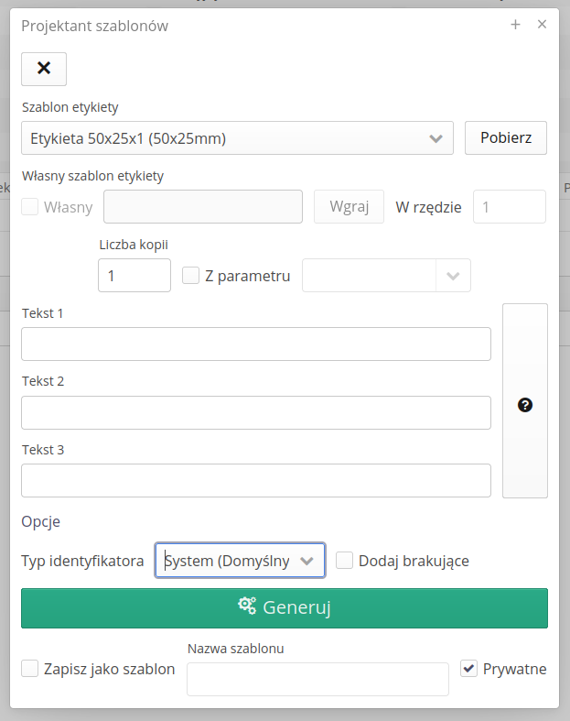Open the Z parametru parameter dropdown
The image size is (570, 721).
pyautogui.click(x=386, y=276)
